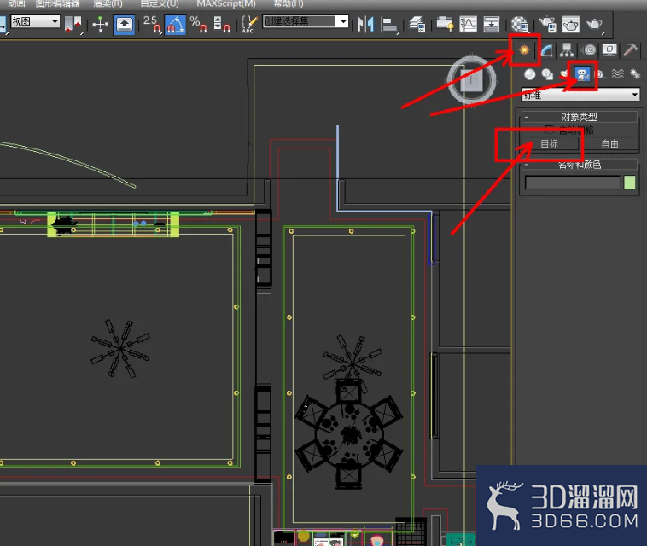The height and width of the screenshot is (546, 647).
Task: Open the 图形编辑器 menu
Action: (x=58, y=3)
